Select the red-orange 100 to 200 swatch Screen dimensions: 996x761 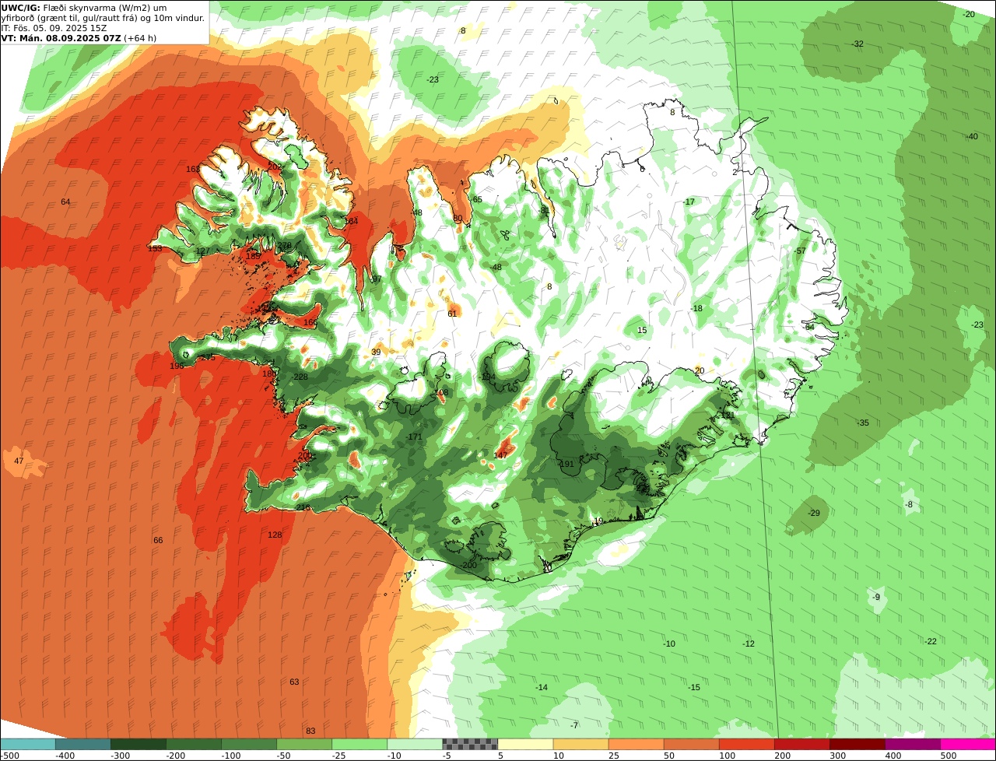pyautogui.click(x=746, y=744)
